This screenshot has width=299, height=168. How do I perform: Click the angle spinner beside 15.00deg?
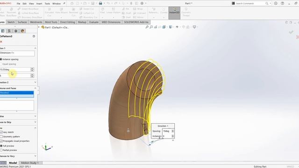[32, 70]
